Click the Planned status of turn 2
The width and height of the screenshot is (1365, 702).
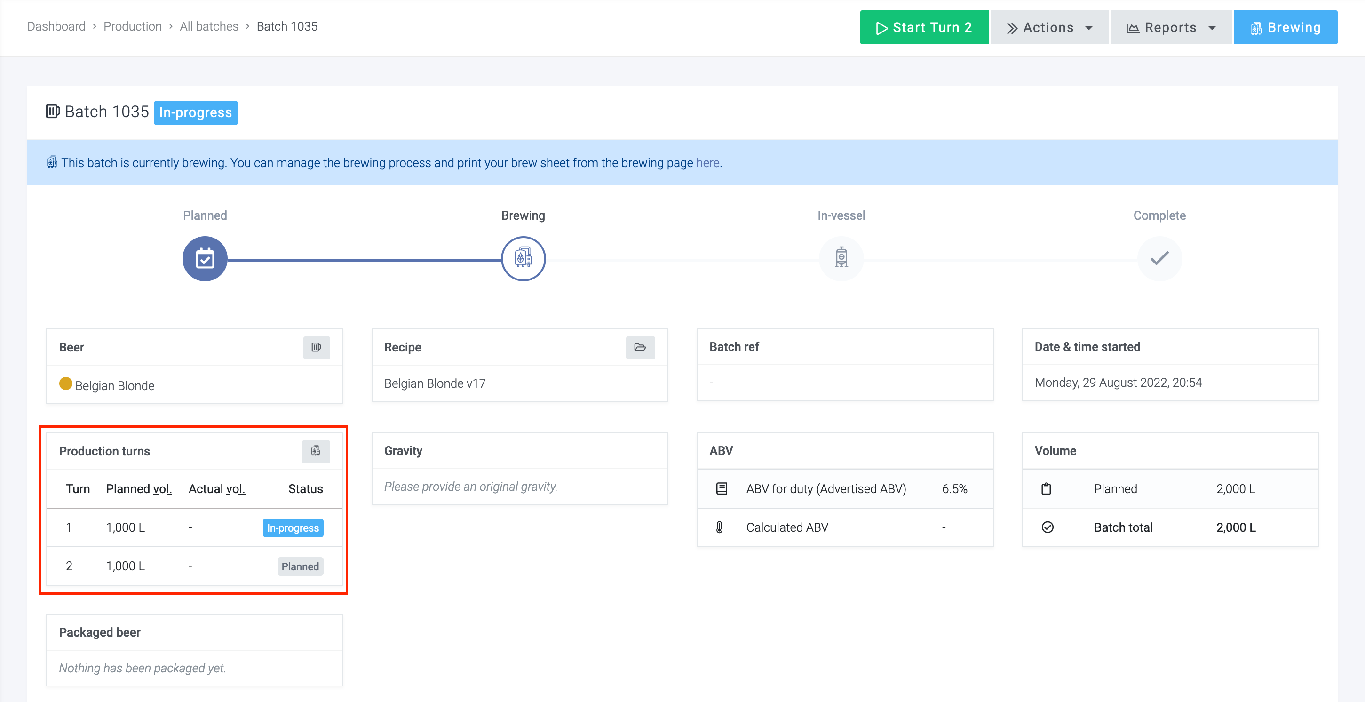(x=300, y=566)
